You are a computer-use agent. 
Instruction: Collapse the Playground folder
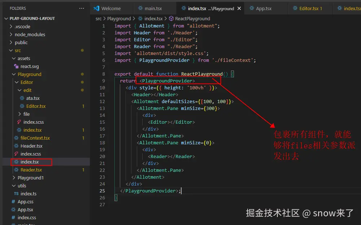(14, 74)
